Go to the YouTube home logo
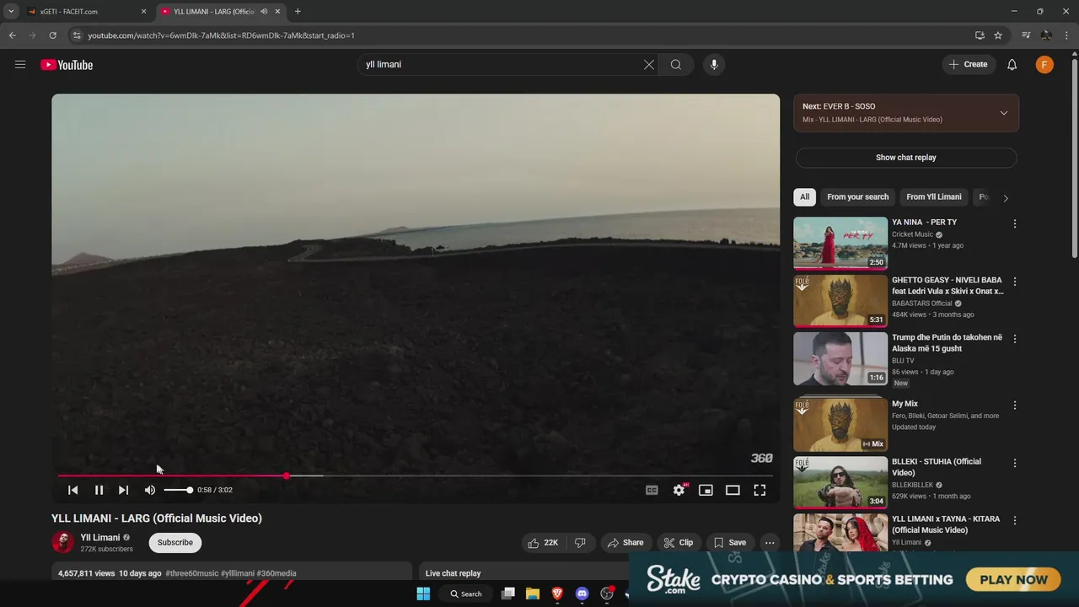This screenshot has height=607, width=1079. click(x=67, y=65)
